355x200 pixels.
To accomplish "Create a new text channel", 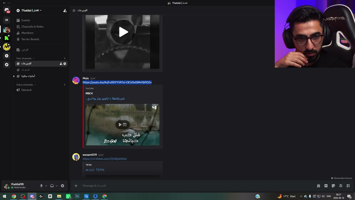I will pos(65,58).
